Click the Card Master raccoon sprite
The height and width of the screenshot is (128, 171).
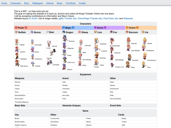pyautogui.click(x=129, y=48)
